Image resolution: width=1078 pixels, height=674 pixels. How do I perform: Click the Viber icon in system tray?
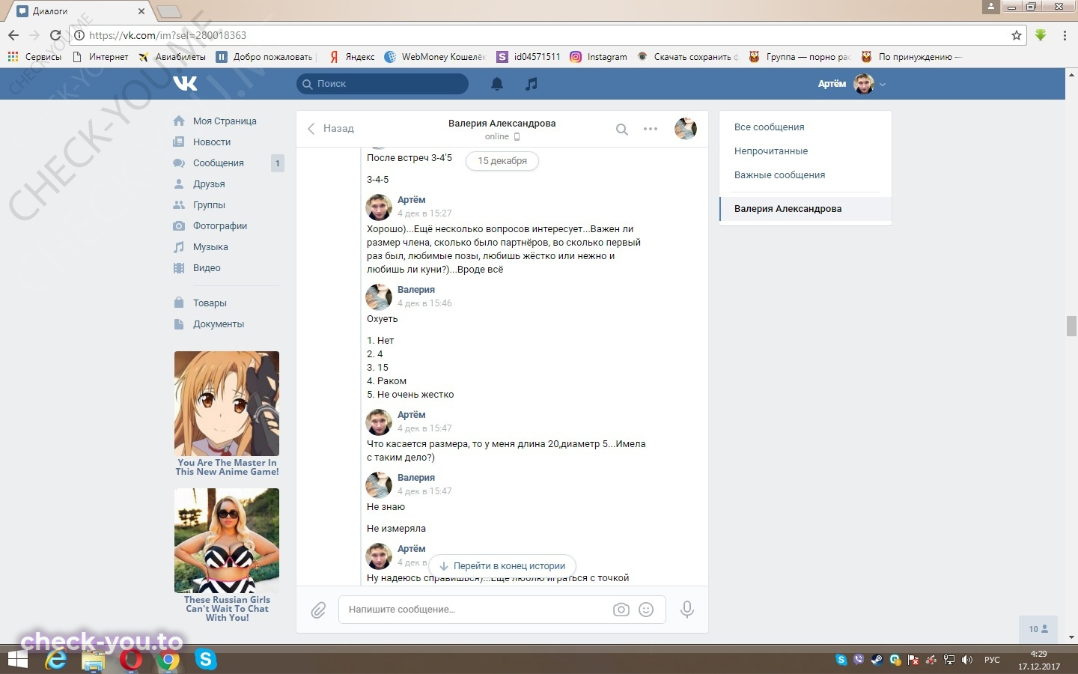click(x=859, y=660)
